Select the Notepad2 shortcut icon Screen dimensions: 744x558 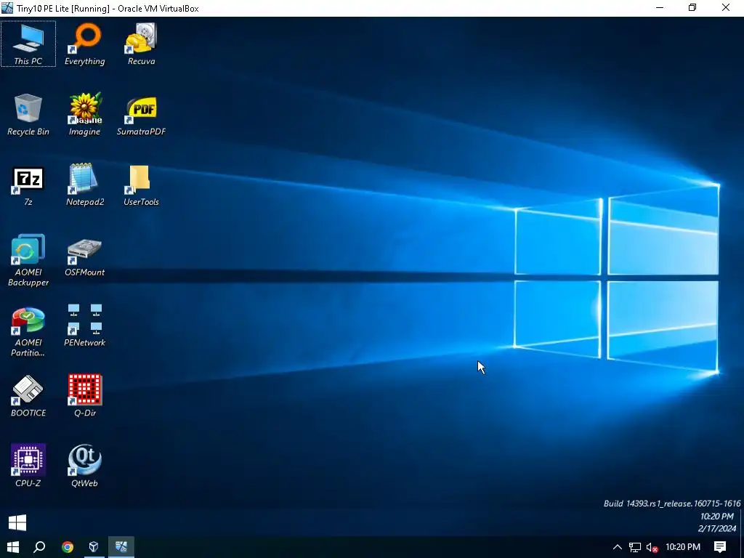[85, 185]
